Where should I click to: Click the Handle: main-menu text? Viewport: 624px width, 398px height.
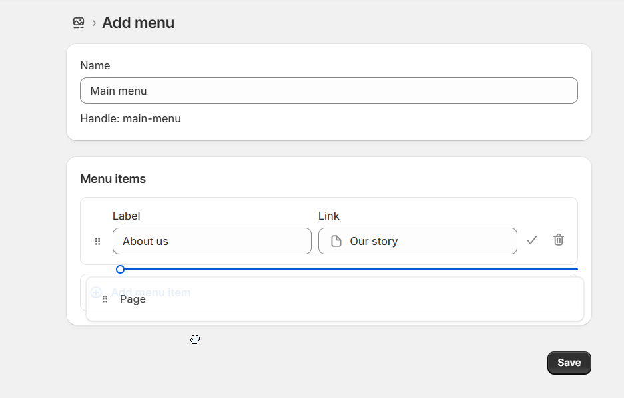coord(131,119)
